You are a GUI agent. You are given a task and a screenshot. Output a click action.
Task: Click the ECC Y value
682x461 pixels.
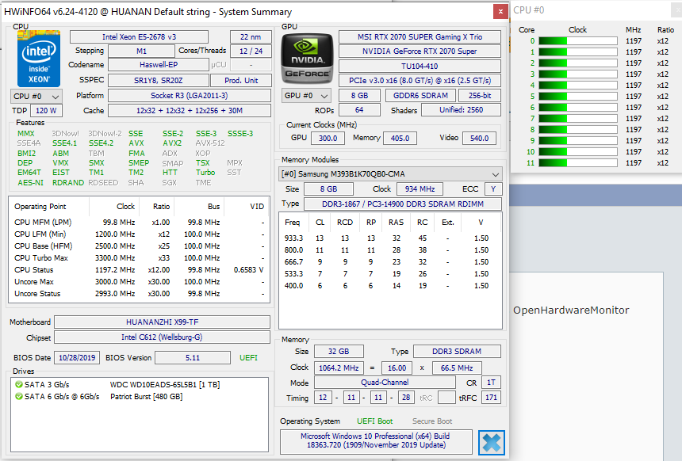pyautogui.click(x=492, y=189)
